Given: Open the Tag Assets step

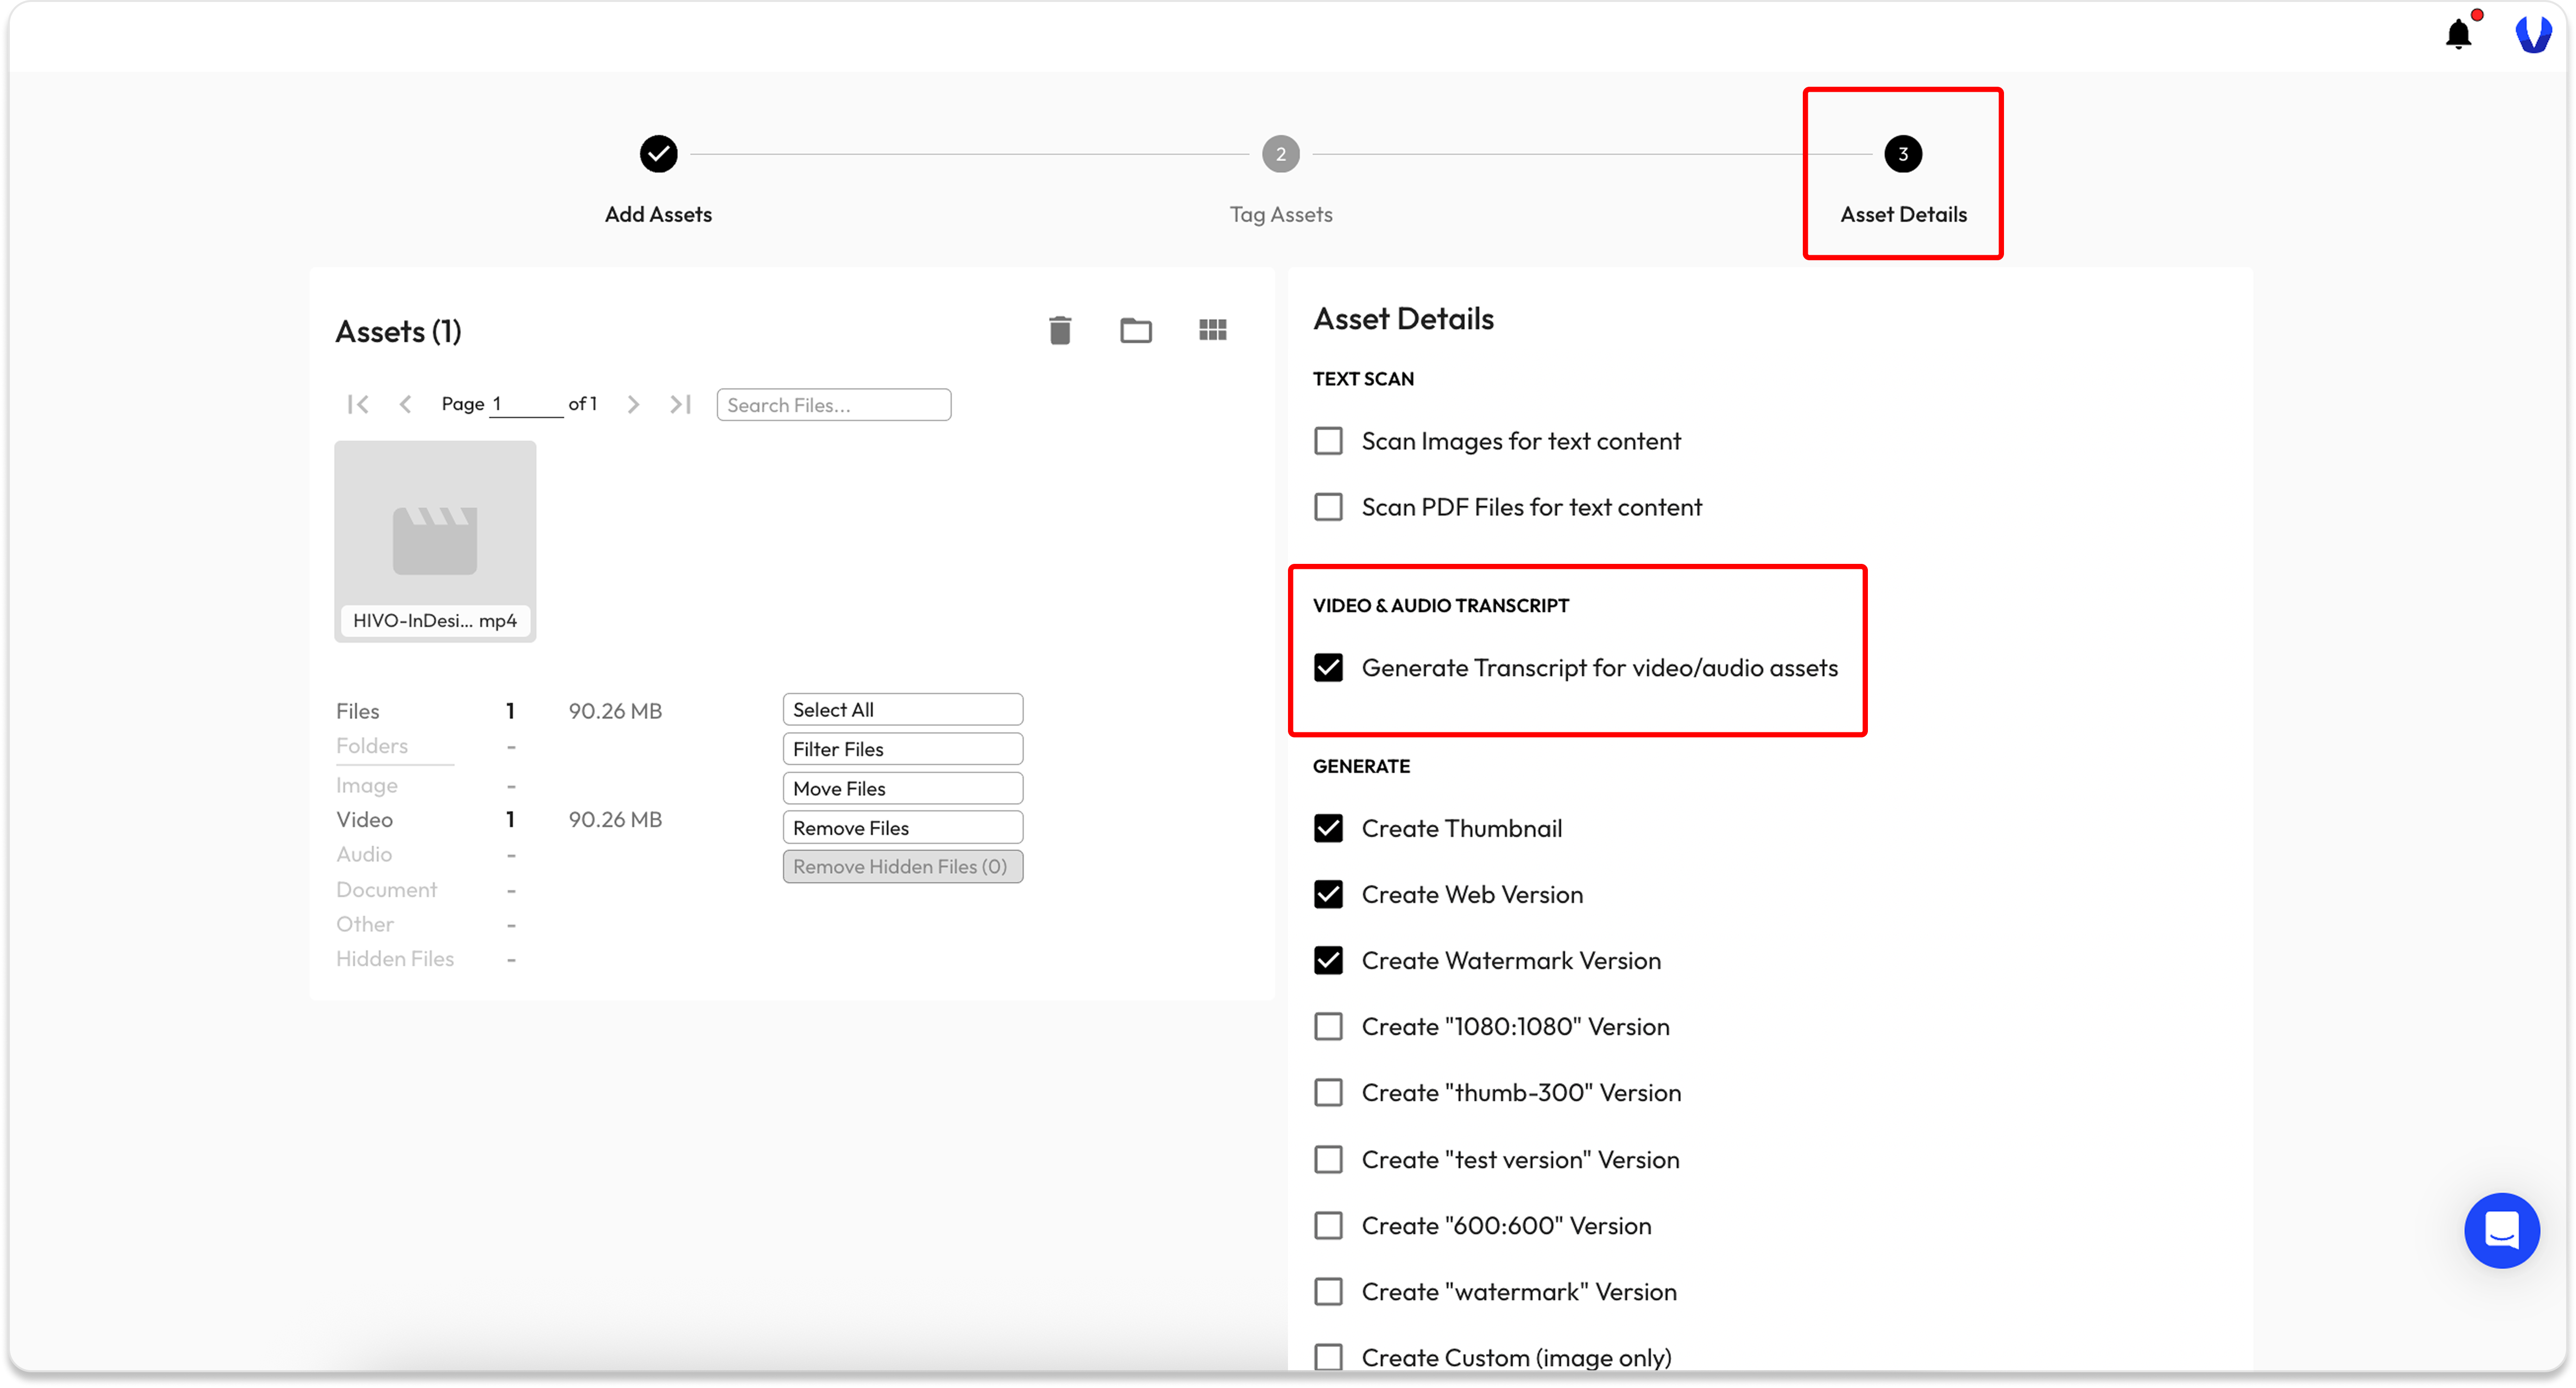Looking at the screenshot, I should [1280, 155].
